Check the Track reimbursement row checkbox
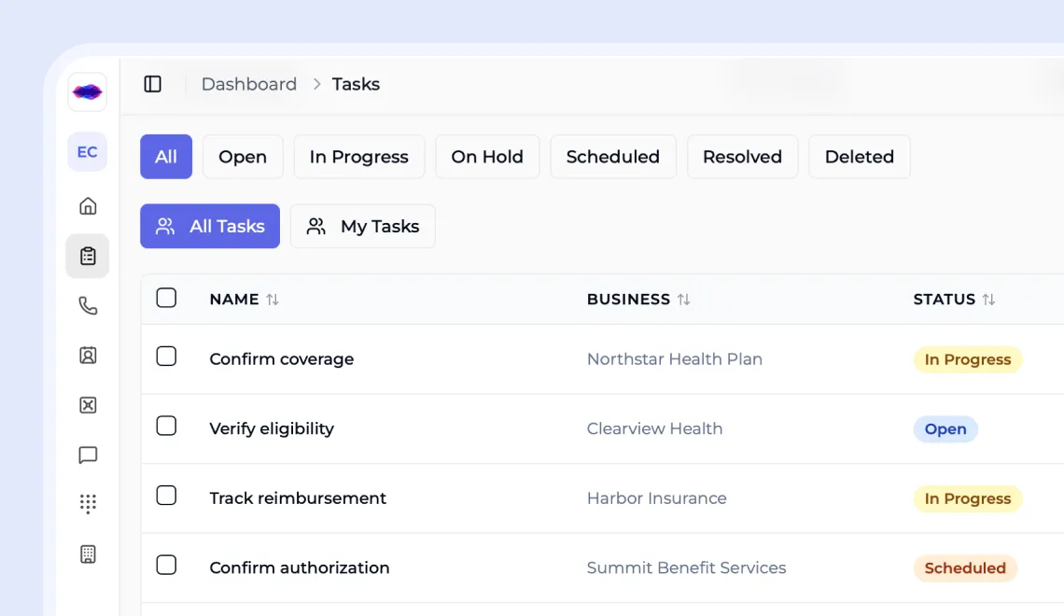This screenshot has width=1064, height=616. pos(166,496)
